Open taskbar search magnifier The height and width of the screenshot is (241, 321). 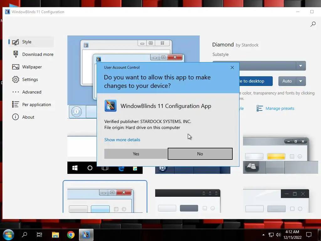(24, 235)
